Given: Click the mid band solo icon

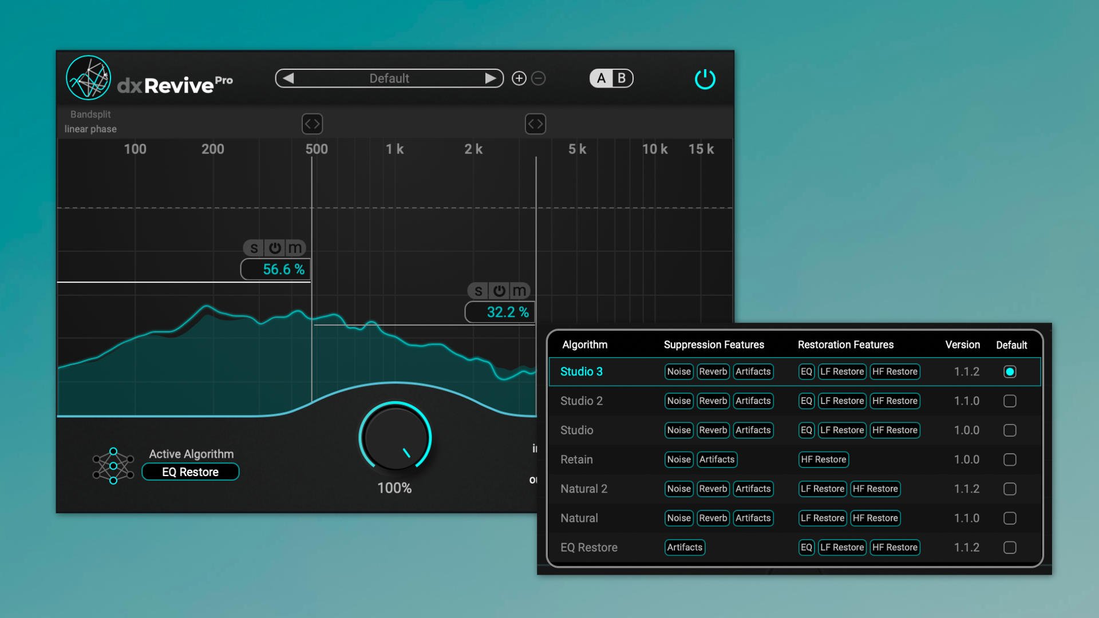Looking at the screenshot, I should click(x=479, y=291).
